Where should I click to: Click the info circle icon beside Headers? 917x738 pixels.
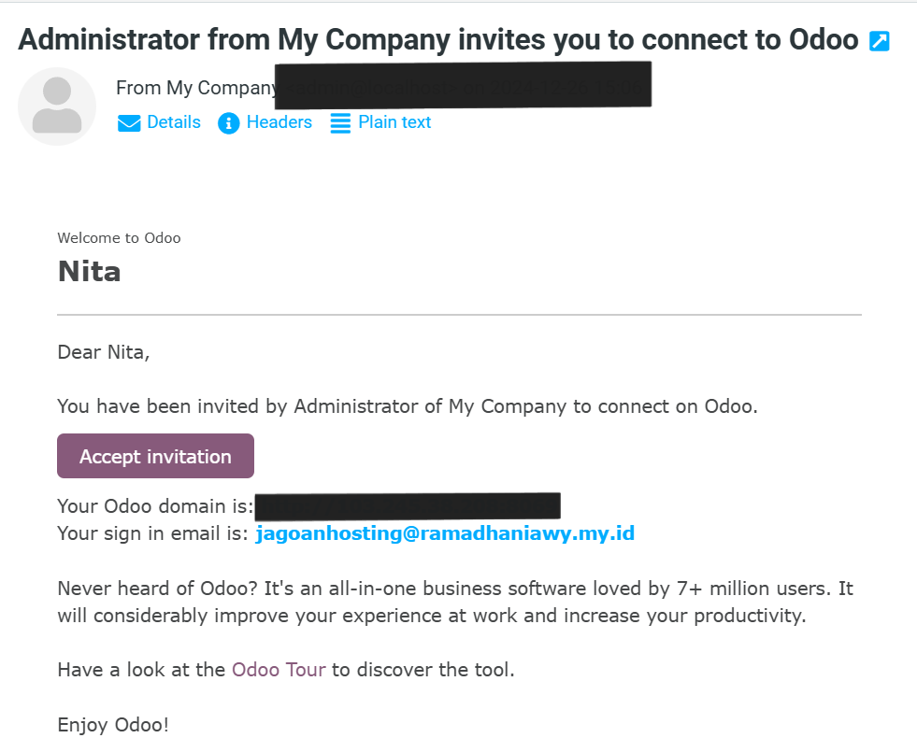(x=229, y=123)
